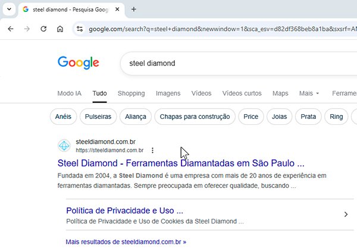The image size is (357, 252).
Task: Switch to Vídeos results
Action: pyautogui.click(x=201, y=93)
